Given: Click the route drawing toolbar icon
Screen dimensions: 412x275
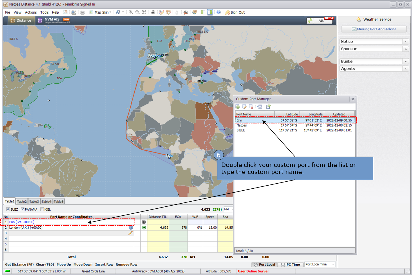Looking at the screenshot, I should pyautogui.click(x=161, y=12).
